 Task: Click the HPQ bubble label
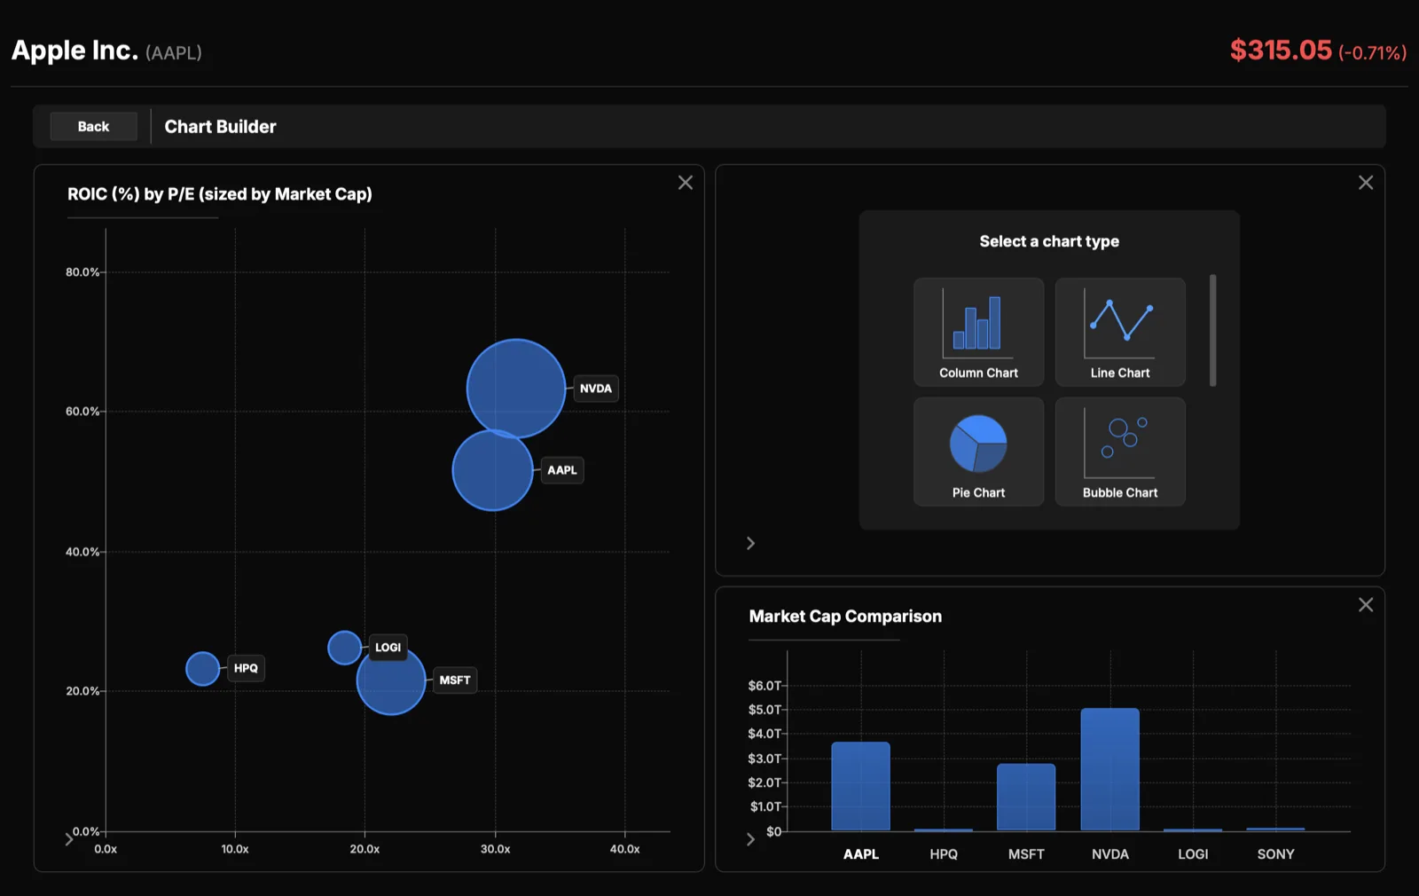(246, 669)
